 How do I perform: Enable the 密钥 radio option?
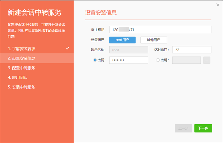[158, 60]
